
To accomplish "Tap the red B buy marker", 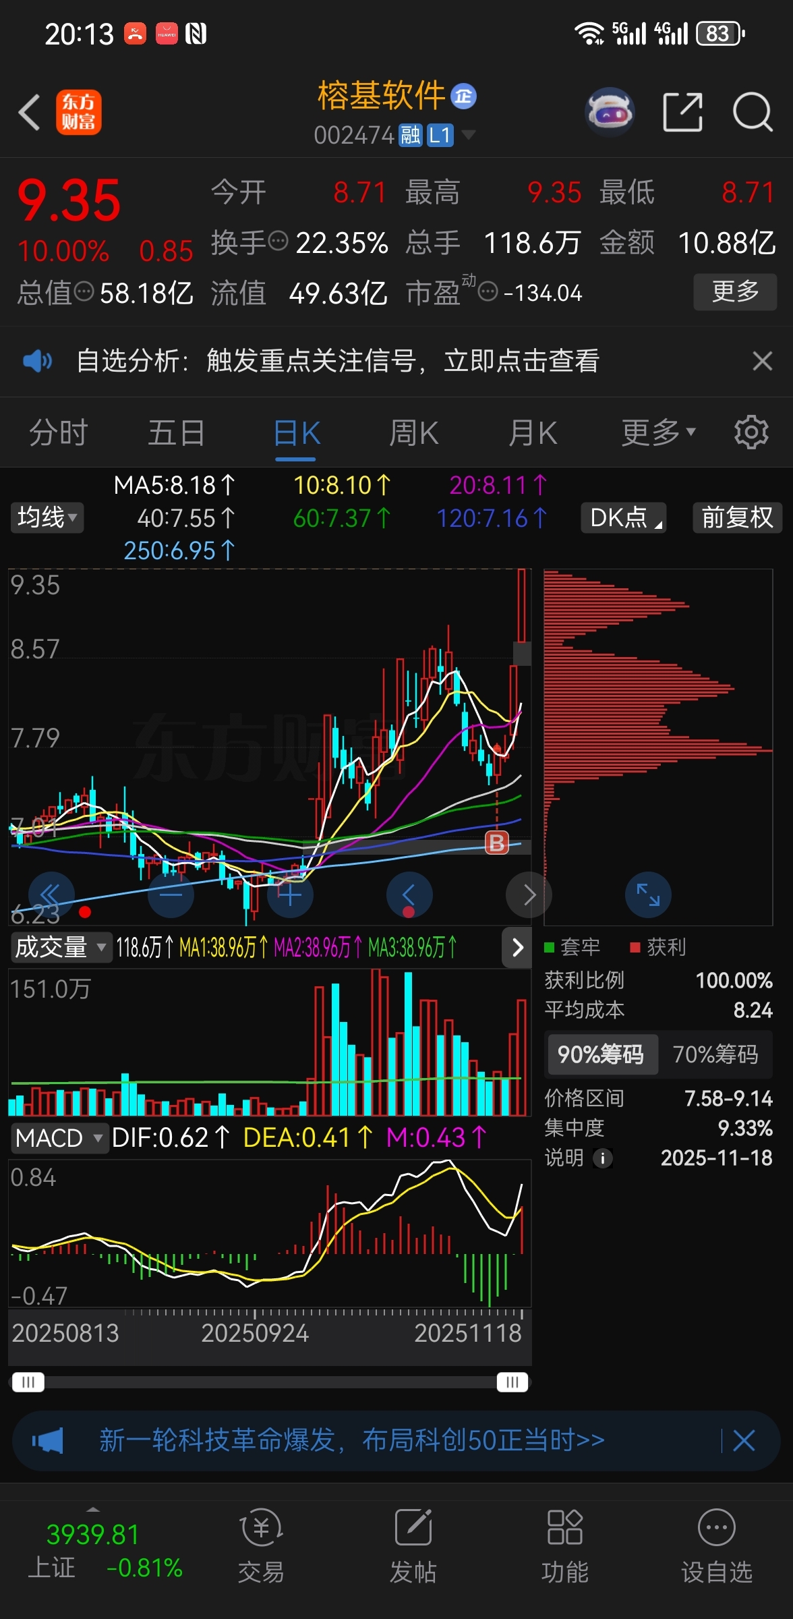I will click(497, 843).
